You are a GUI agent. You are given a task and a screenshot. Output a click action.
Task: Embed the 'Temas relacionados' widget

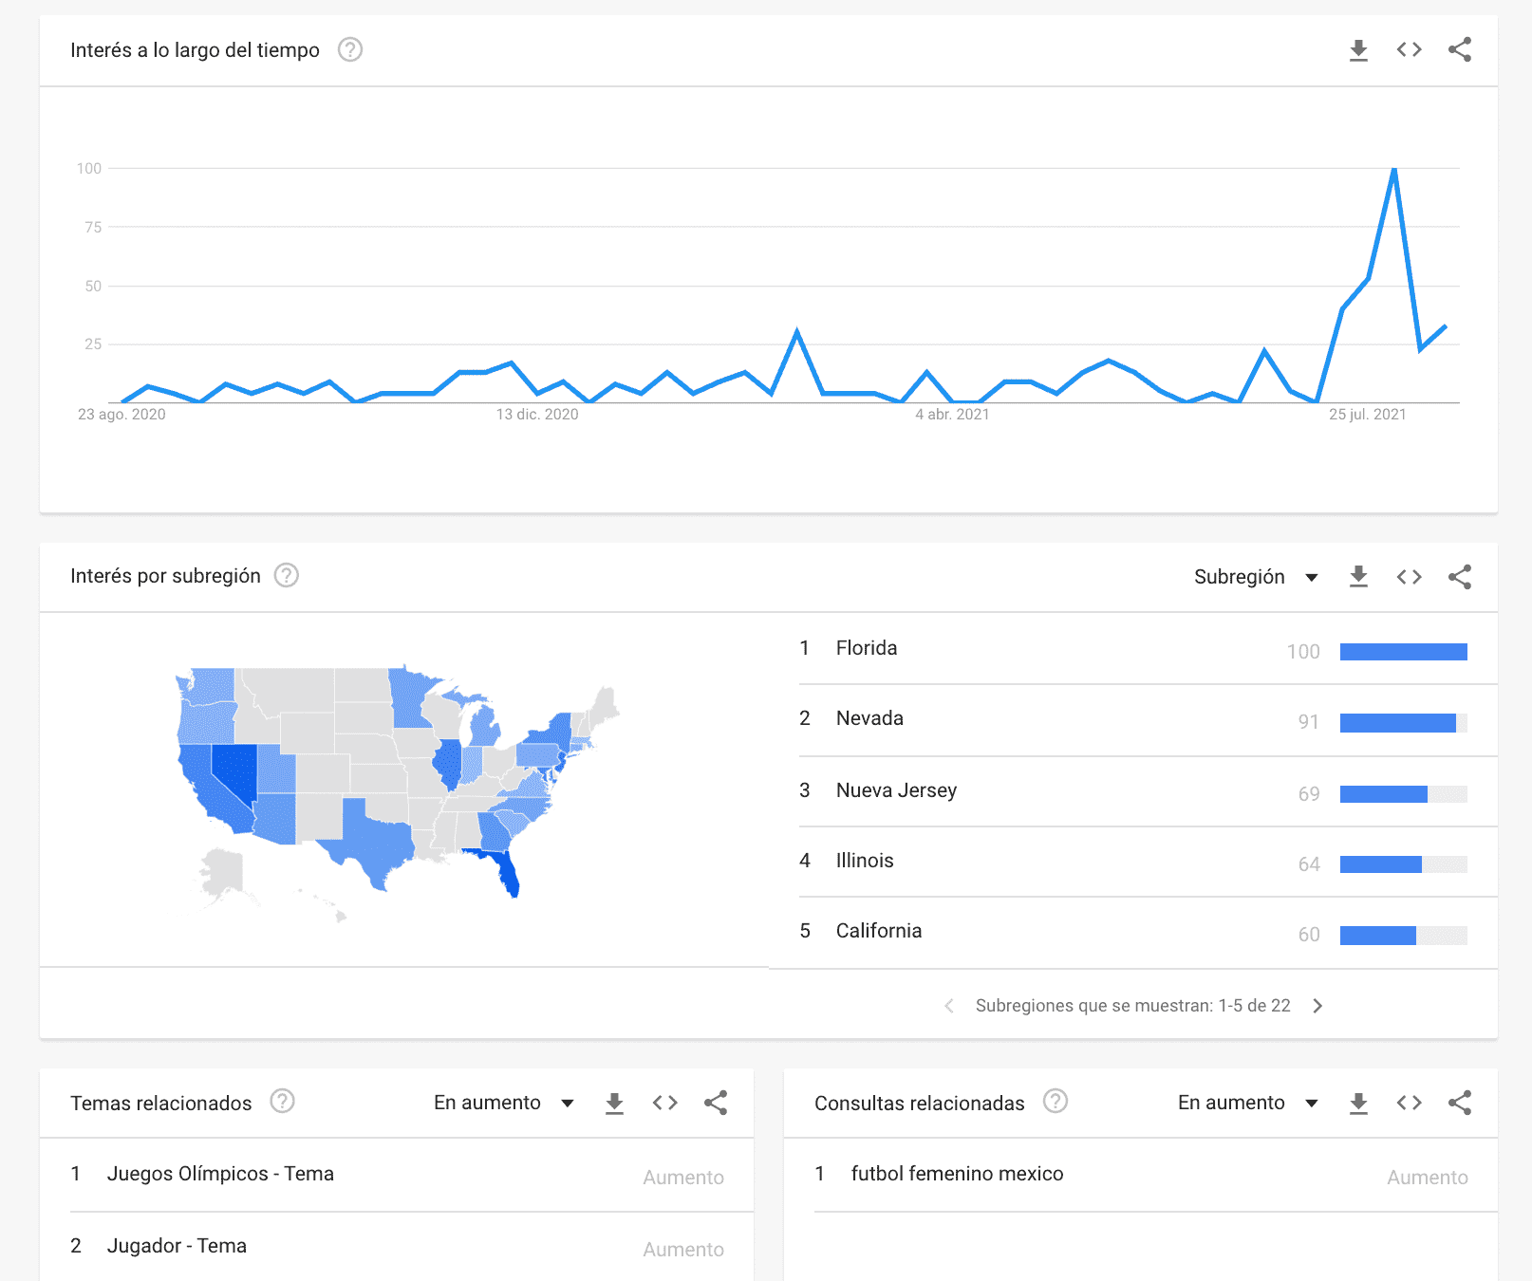[x=664, y=1102]
